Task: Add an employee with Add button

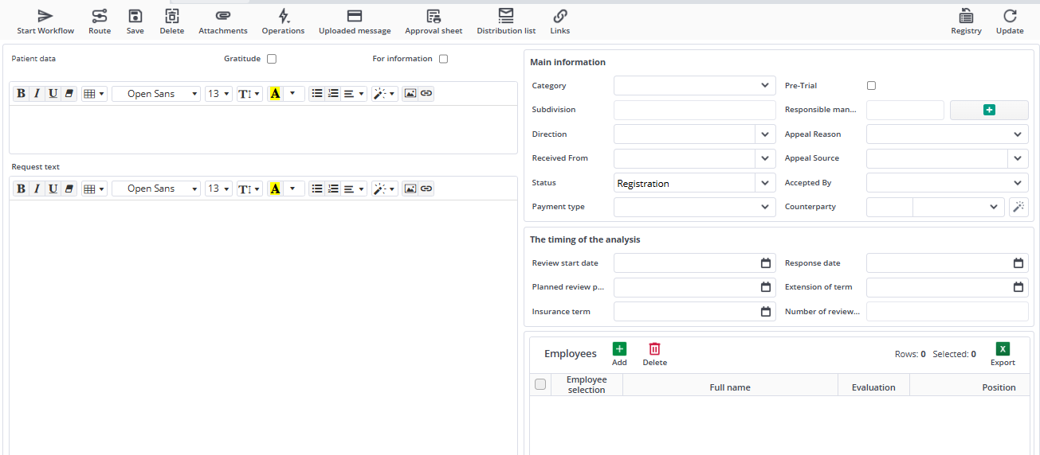Action: 619,354
